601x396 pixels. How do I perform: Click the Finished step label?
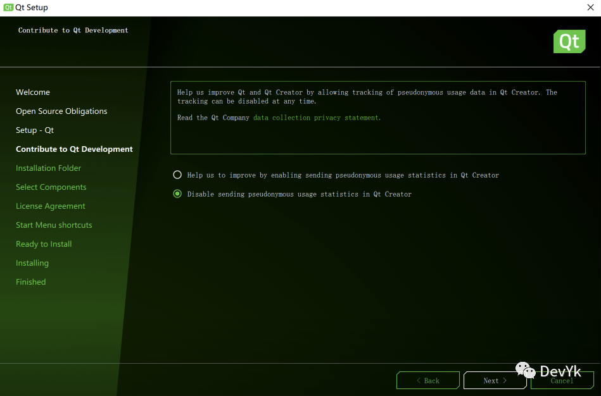30,282
